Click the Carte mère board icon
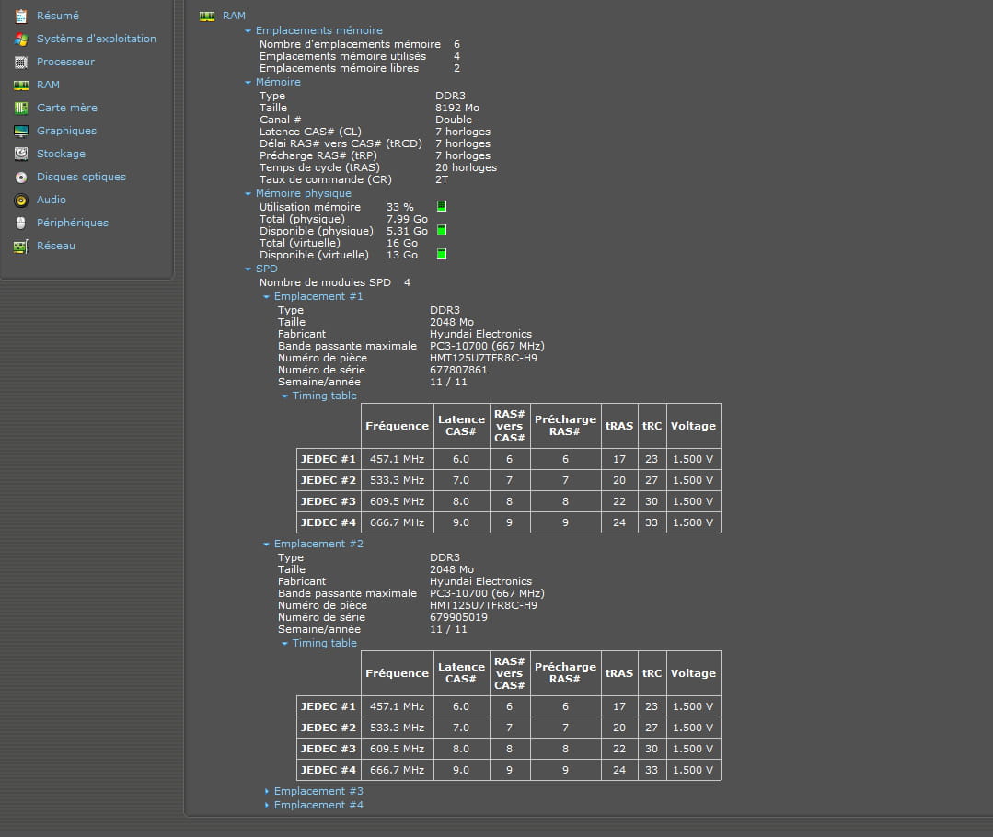Image resolution: width=993 pixels, height=837 pixels. 20,108
